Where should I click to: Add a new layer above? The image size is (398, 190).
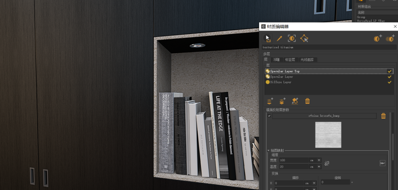(270, 101)
